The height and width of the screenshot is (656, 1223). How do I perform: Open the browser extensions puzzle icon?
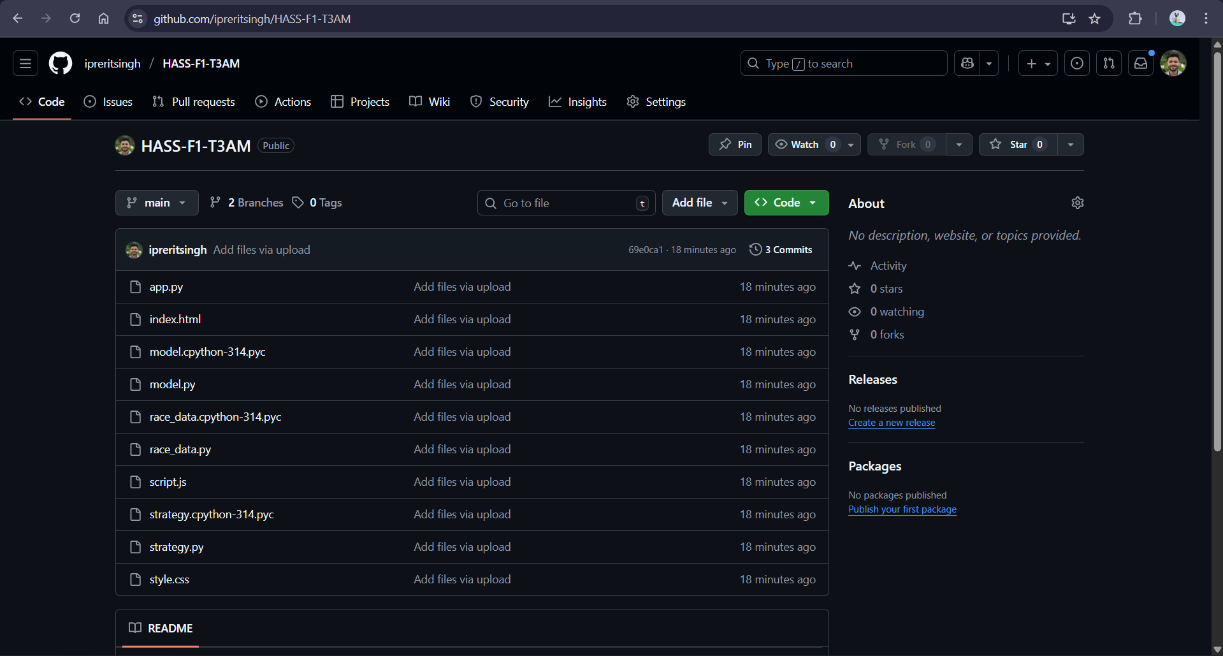(x=1135, y=18)
